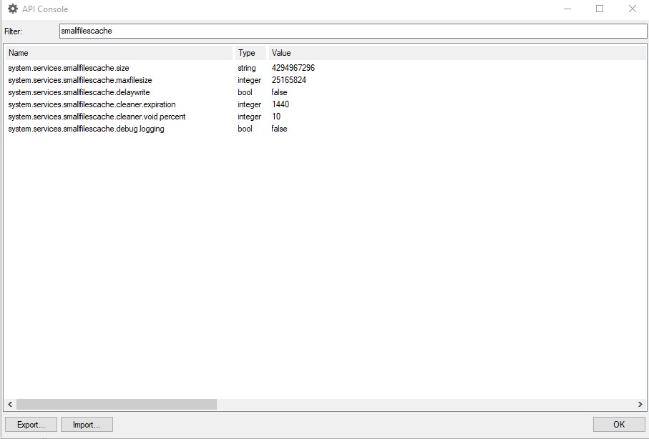Click the value 1440
The height and width of the screenshot is (439, 649).
click(x=280, y=104)
